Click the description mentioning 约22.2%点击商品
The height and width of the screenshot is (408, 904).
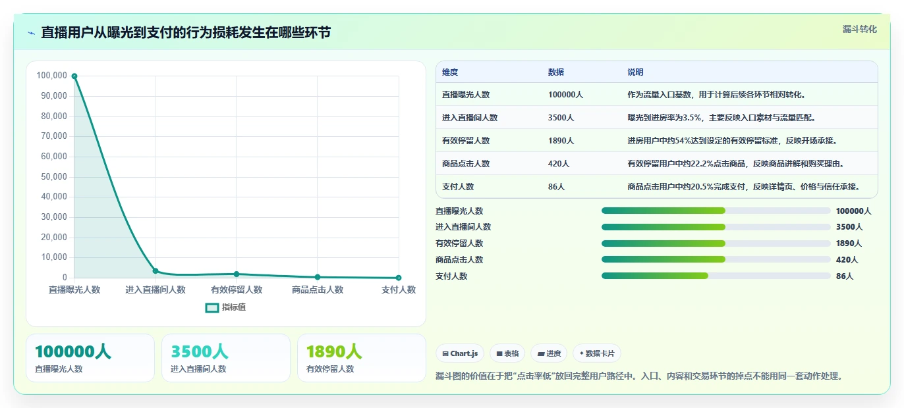coord(736,164)
